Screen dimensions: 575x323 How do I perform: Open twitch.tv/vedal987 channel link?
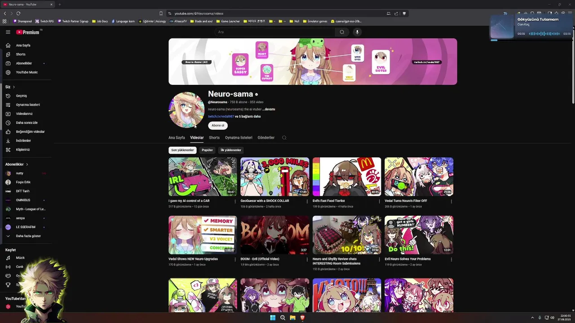click(x=221, y=117)
